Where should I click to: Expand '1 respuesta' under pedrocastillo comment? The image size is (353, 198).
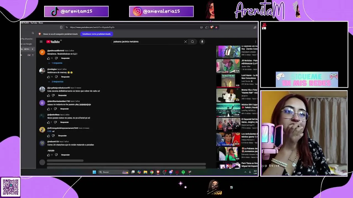coord(55,63)
